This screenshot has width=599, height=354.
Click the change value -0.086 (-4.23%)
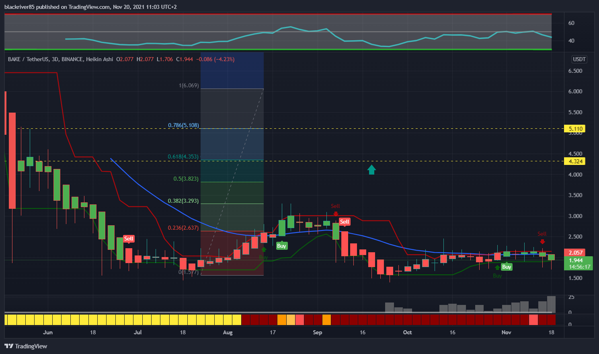215,59
